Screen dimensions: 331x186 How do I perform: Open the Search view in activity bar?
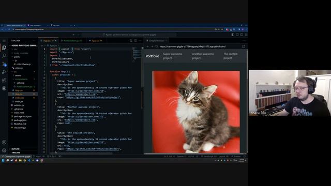(x=4, y=56)
